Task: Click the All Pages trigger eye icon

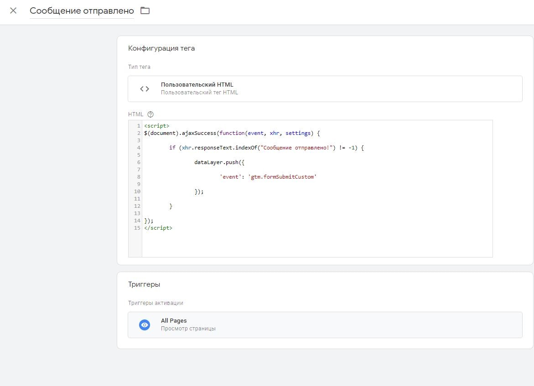Action: pos(145,325)
